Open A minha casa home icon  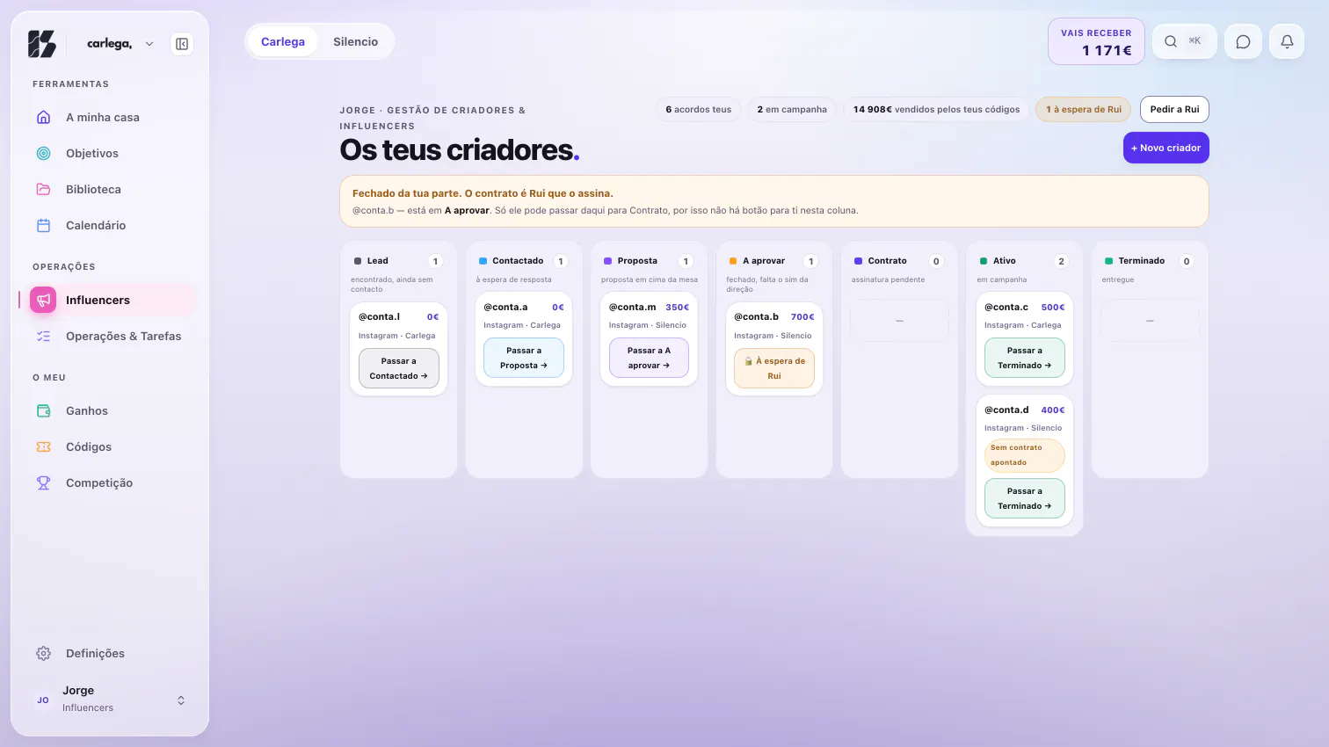pos(43,117)
